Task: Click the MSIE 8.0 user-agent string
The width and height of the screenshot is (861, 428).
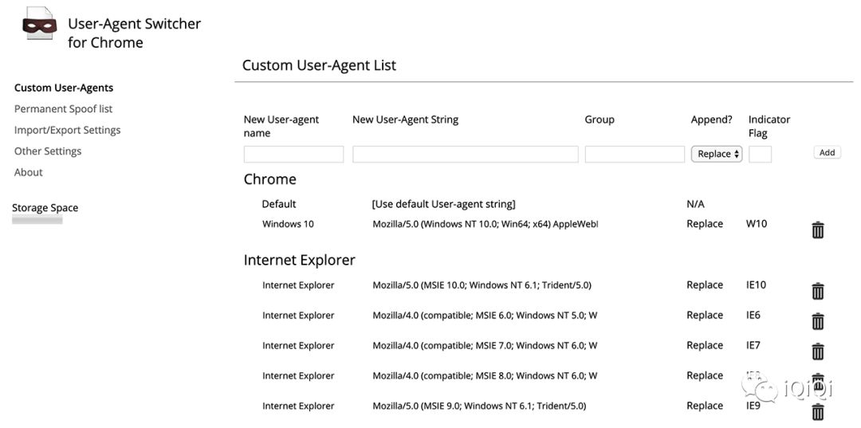Action: [x=485, y=375]
